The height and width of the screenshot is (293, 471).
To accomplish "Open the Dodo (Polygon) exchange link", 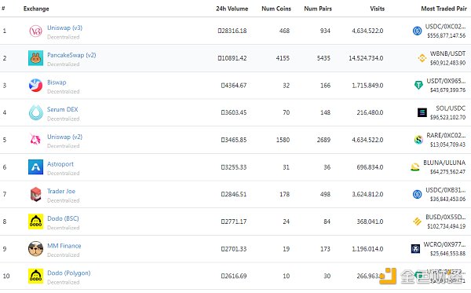I will [x=69, y=273].
